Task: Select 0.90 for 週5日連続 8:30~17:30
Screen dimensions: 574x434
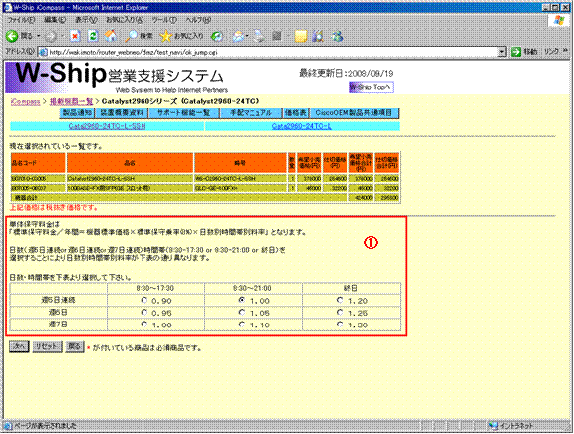Action: click(144, 300)
